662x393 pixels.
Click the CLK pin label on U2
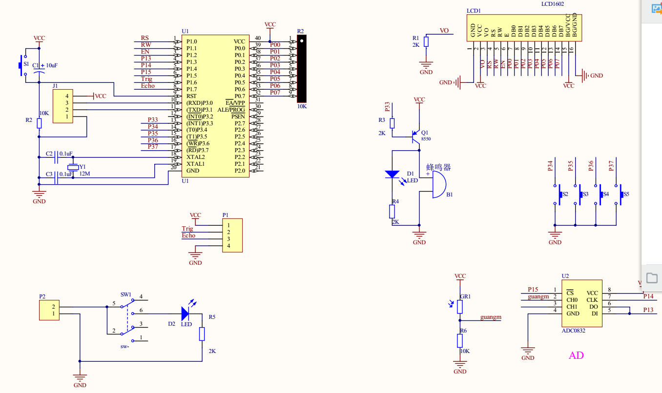coord(592,300)
